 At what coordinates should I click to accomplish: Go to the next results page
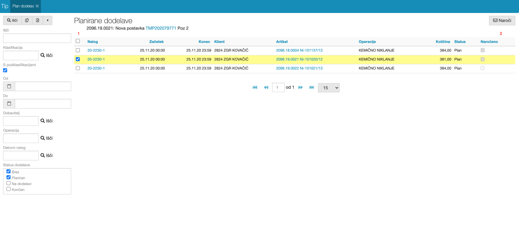pos(300,87)
